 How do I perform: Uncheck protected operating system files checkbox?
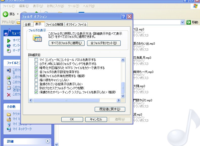point(36,92)
